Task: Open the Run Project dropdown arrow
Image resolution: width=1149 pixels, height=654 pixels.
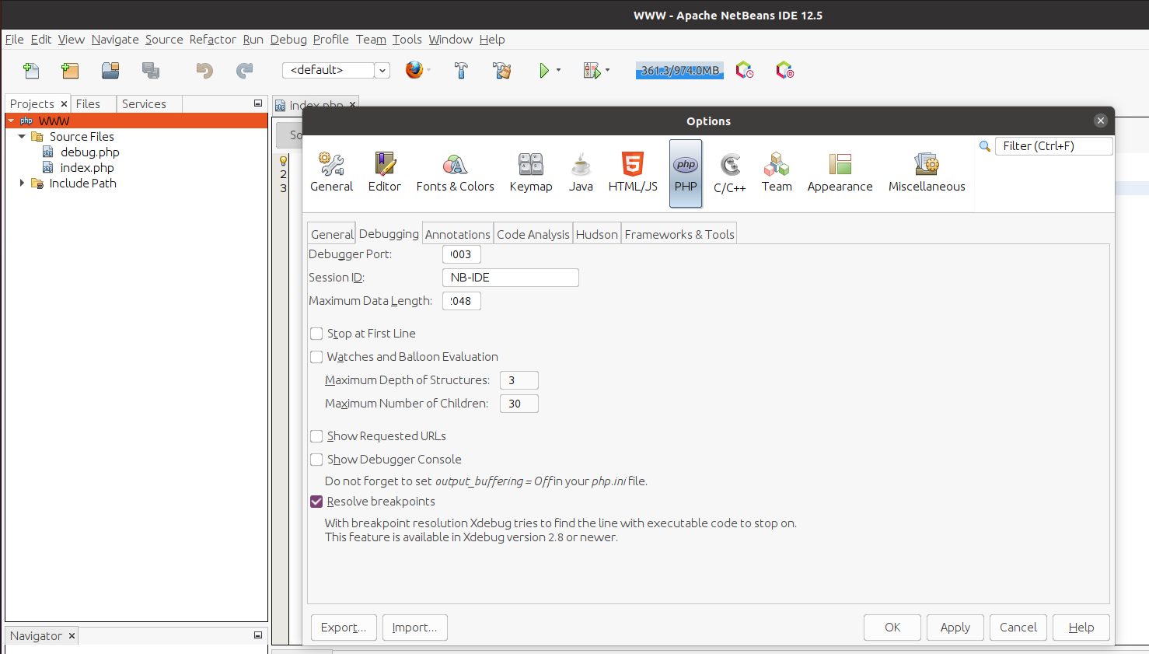Action: pos(558,71)
